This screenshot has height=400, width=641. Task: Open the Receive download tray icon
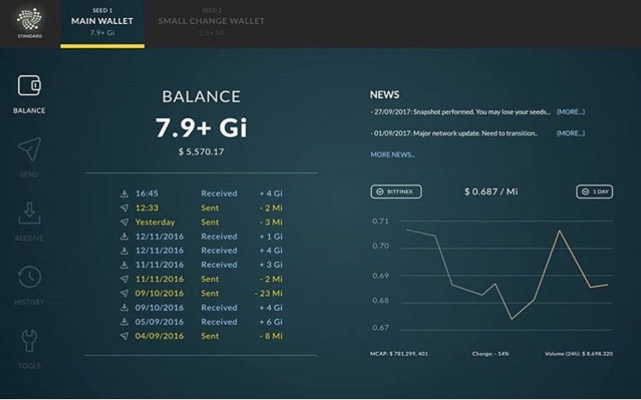click(x=29, y=213)
